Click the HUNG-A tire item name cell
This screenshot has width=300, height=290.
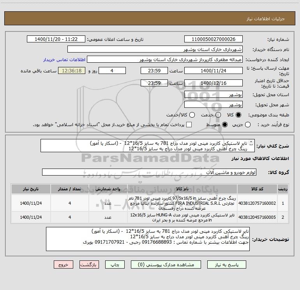[182, 217]
